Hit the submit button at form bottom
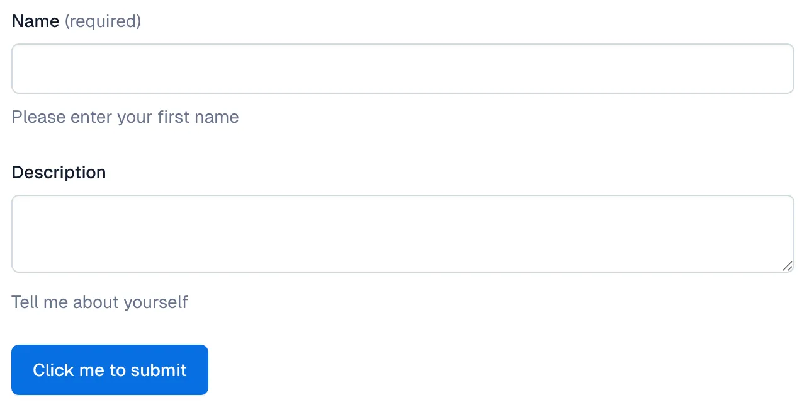The image size is (807, 407). (110, 370)
